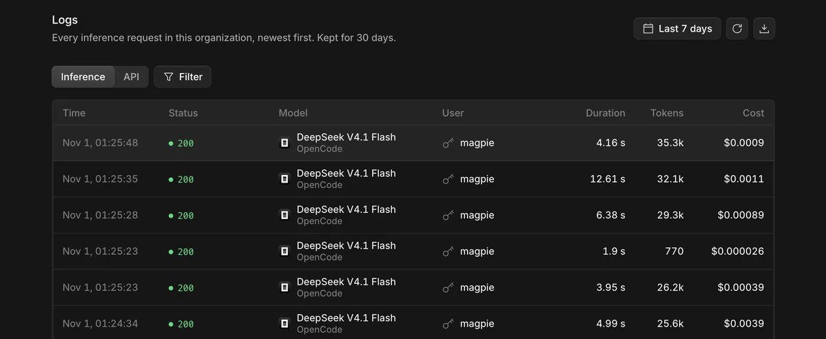
Task: Click the 3.95 s duration value
Action: pos(610,287)
